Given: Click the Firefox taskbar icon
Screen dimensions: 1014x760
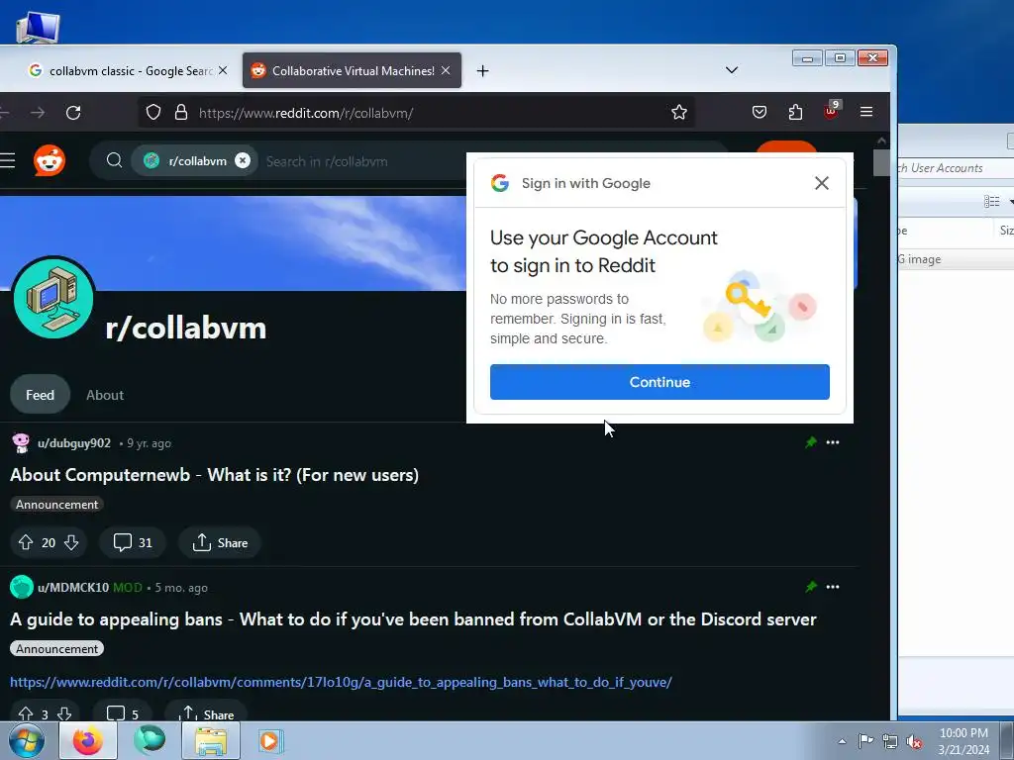Looking at the screenshot, I should coord(88,740).
